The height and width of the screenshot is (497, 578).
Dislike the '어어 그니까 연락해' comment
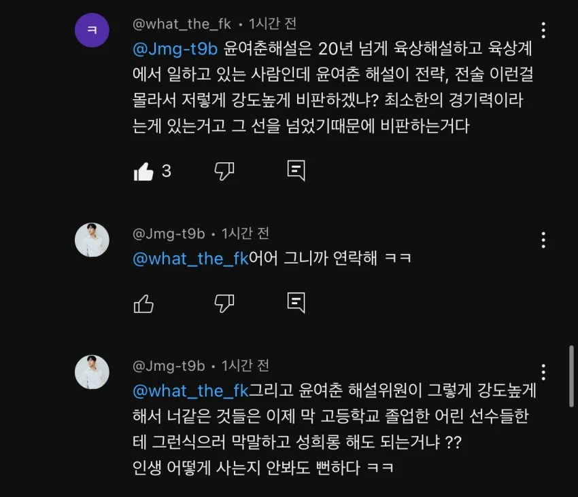(x=224, y=303)
